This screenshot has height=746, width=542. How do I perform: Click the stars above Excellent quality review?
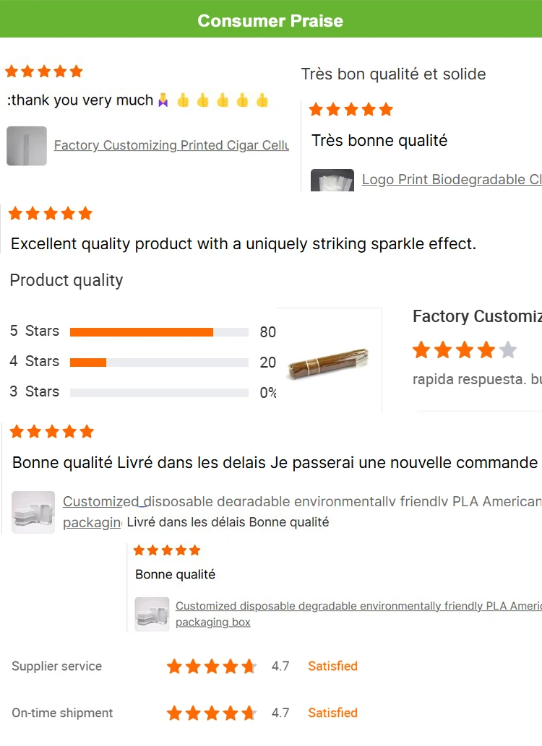[x=50, y=214]
